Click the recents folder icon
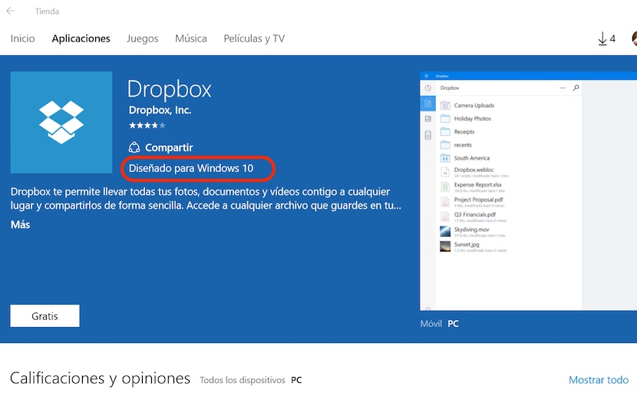This screenshot has width=637, height=393. (445, 144)
